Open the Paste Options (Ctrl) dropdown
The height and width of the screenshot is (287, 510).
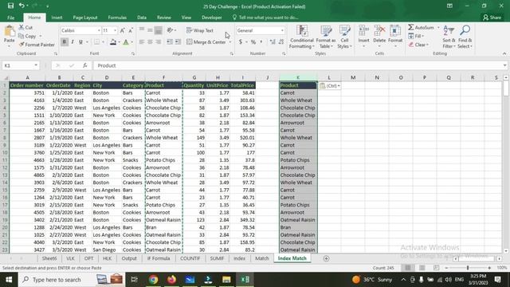pos(330,86)
